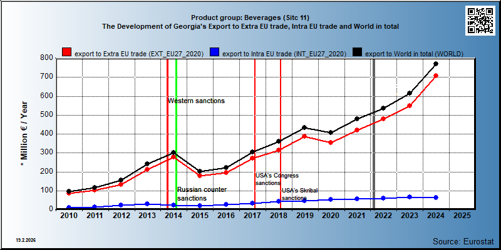Click the red Extra EU data point for 2013

tap(147, 169)
